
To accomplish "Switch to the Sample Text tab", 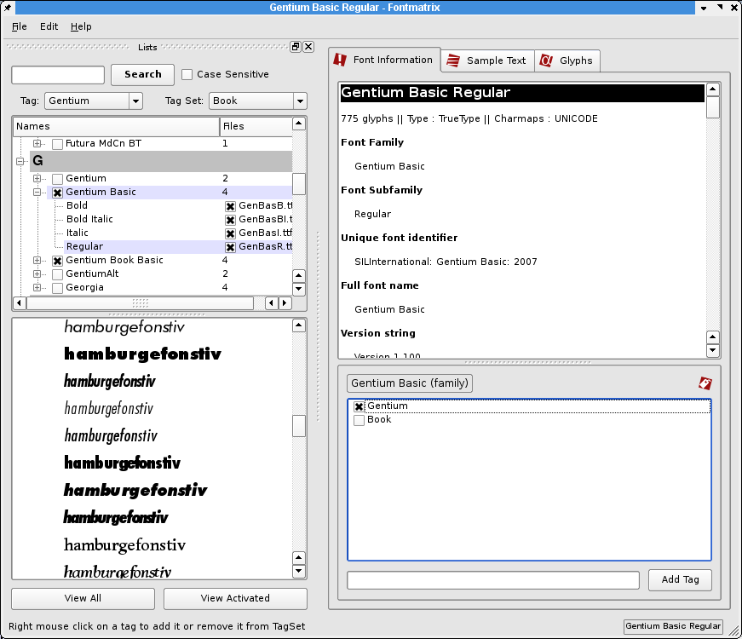I will (487, 60).
